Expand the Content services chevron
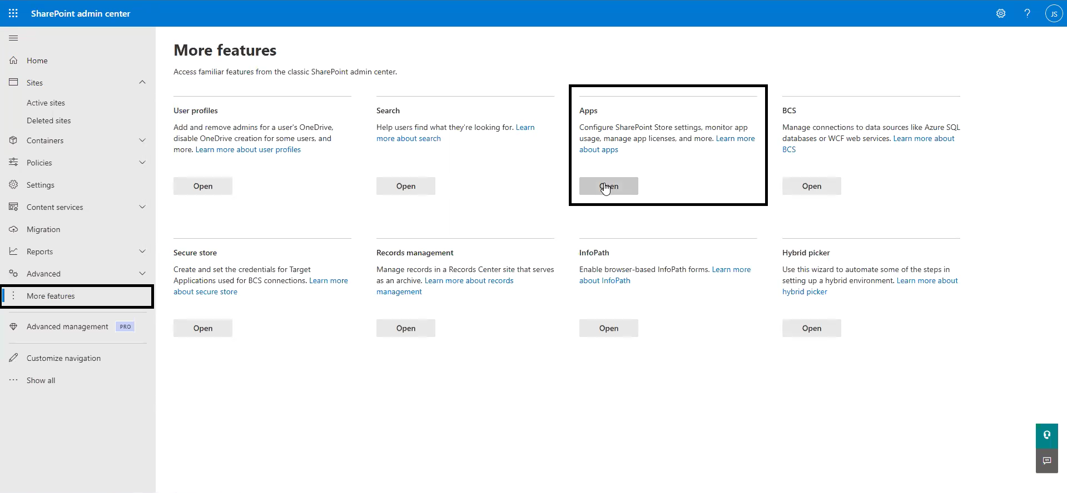1067x493 pixels. 142,207
